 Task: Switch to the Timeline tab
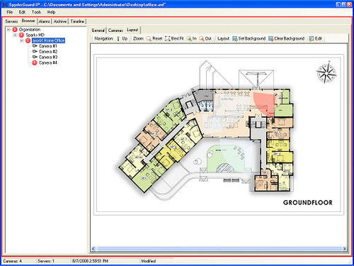pyautogui.click(x=77, y=21)
